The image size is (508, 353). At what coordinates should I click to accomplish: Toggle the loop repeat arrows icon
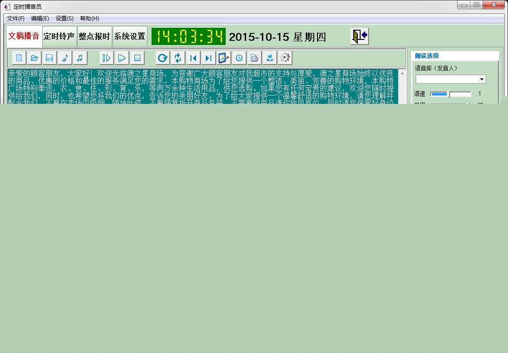click(x=178, y=58)
